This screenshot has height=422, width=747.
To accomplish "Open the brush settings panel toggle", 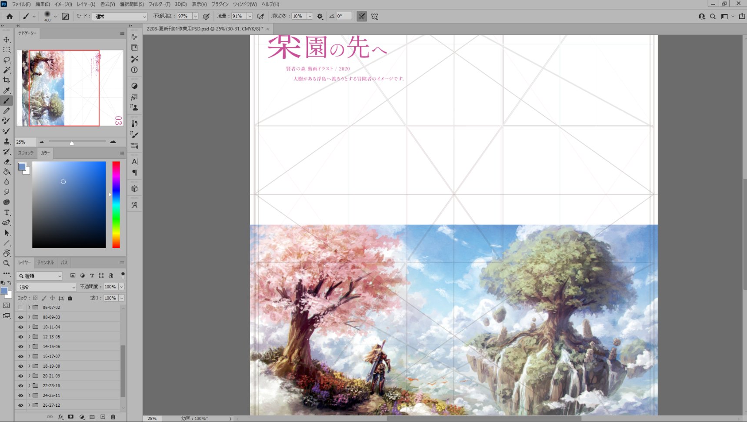I will click(x=65, y=17).
